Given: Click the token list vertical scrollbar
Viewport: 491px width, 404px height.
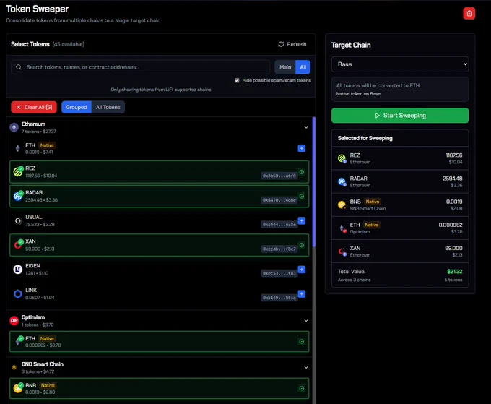Looking at the screenshot, I should point(314,182).
